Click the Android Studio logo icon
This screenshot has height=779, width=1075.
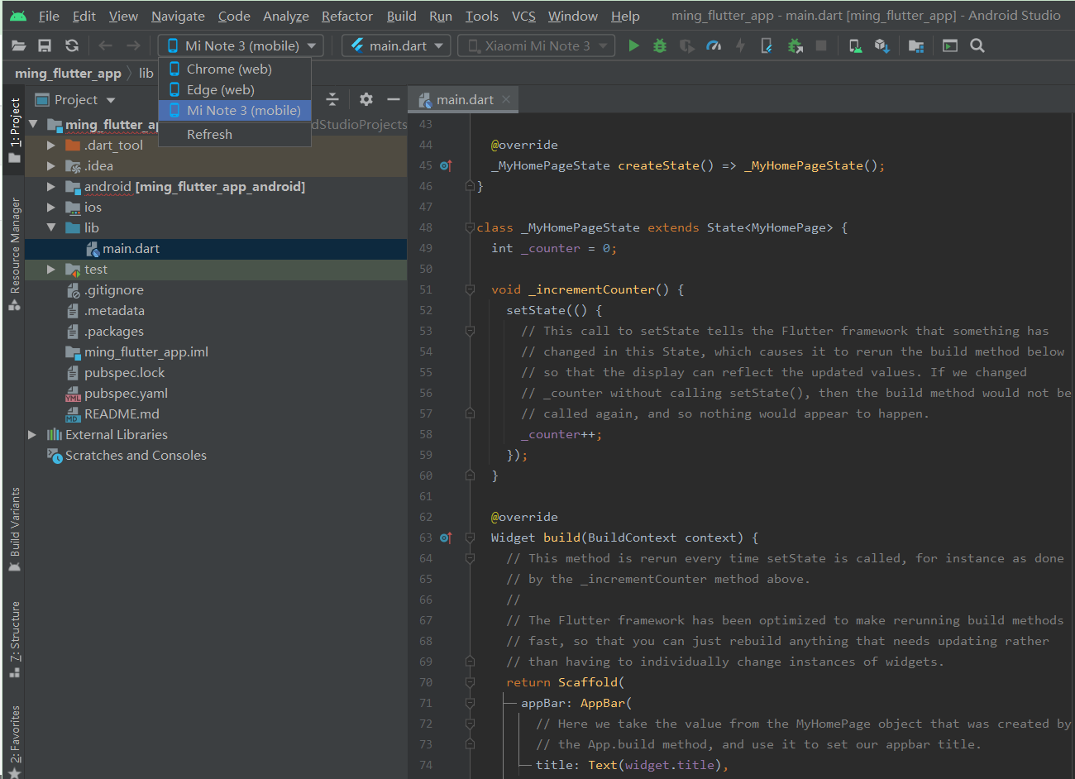pos(18,16)
